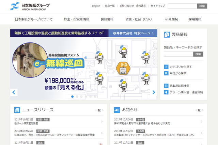Click 経営・財務 tag on 2017年09月26日 news

43,131
